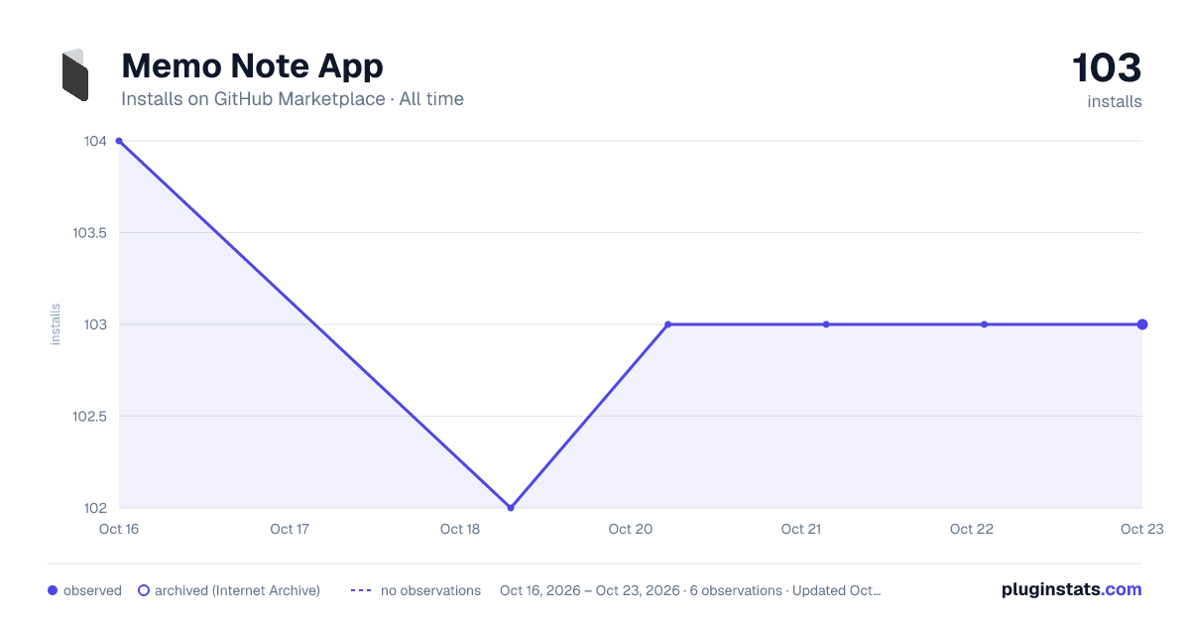Select the data point near Oct 22
This screenshot has height=625, width=1190.
[x=984, y=324]
